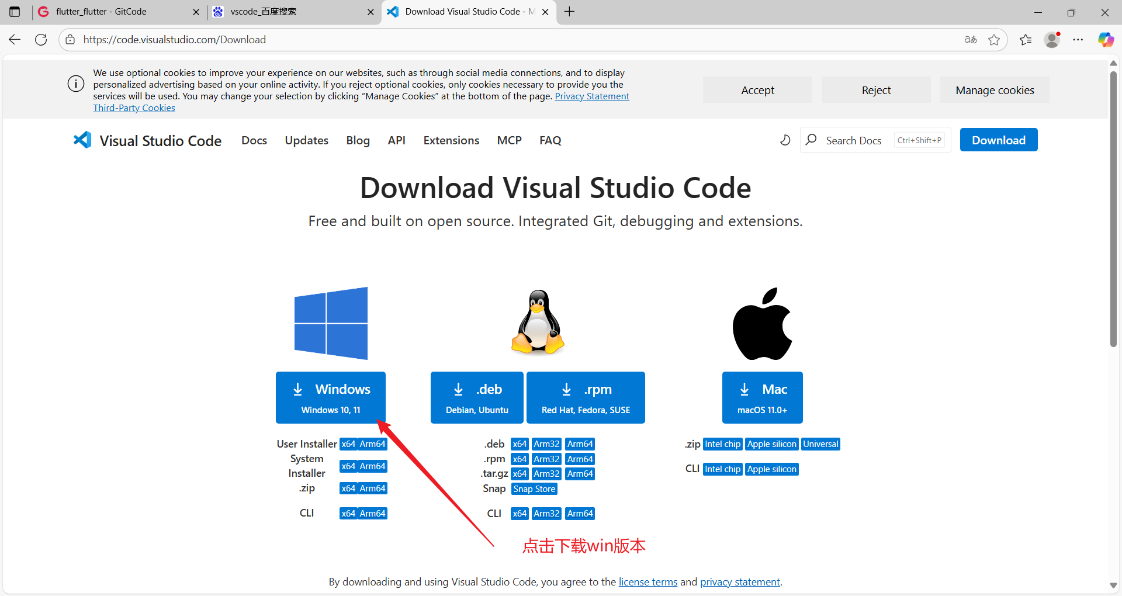Select Mac .zip Intel chip download
The image size is (1122, 596).
pyautogui.click(x=723, y=444)
